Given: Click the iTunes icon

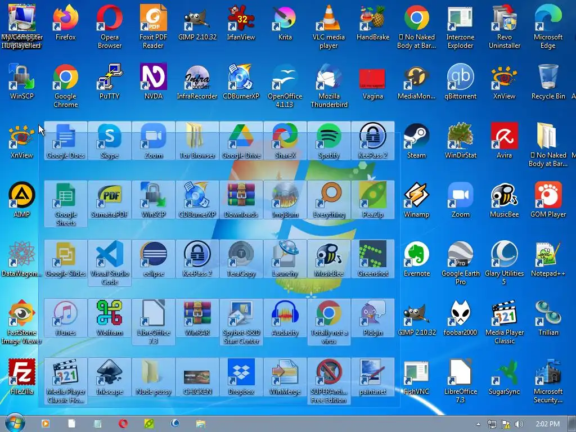Looking at the screenshot, I should tap(66, 318).
